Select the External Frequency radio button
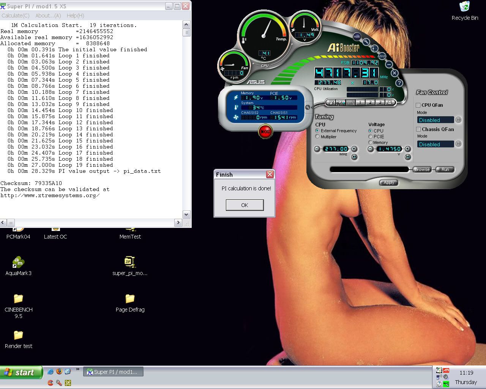The image size is (486, 389). point(317,131)
